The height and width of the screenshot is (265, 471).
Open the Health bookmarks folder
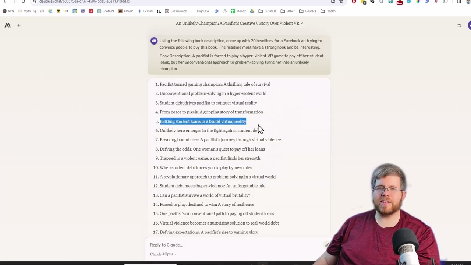coord(328,11)
